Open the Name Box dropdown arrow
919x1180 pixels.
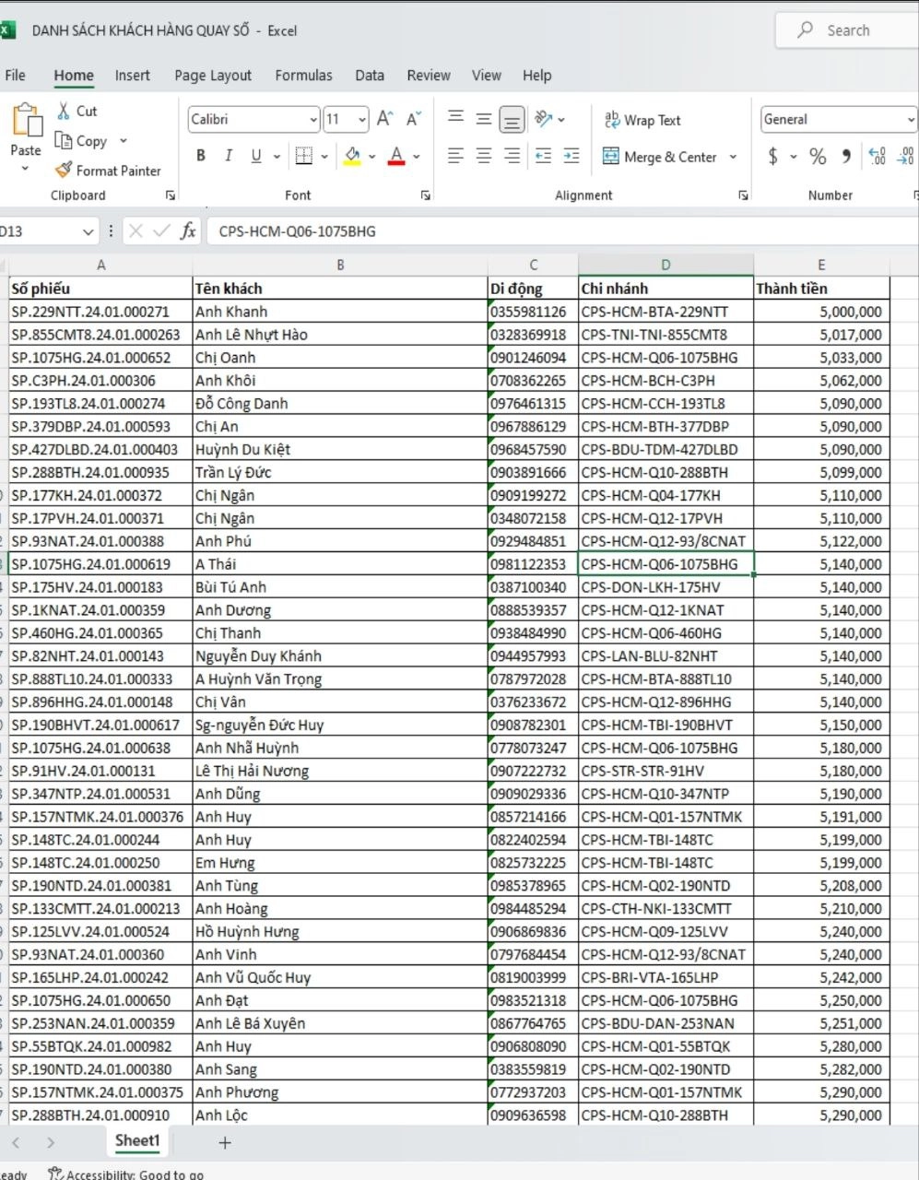click(x=88, y=231)
